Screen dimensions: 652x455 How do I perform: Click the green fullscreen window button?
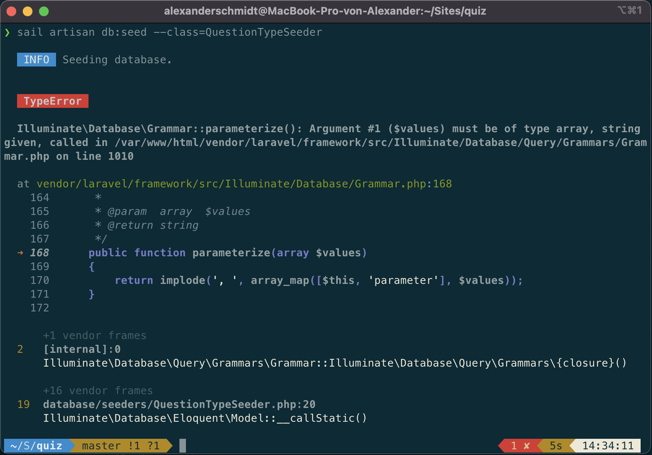[44, 11]
